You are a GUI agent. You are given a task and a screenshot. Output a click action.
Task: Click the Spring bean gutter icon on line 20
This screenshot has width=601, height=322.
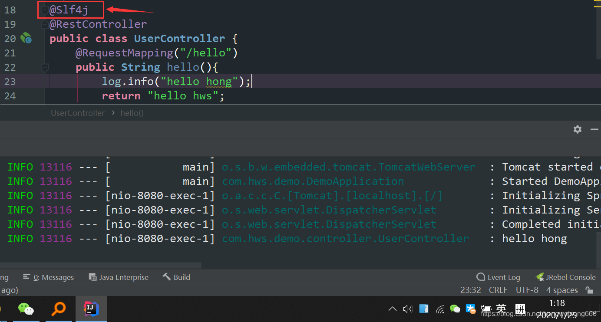coord(26,38)
